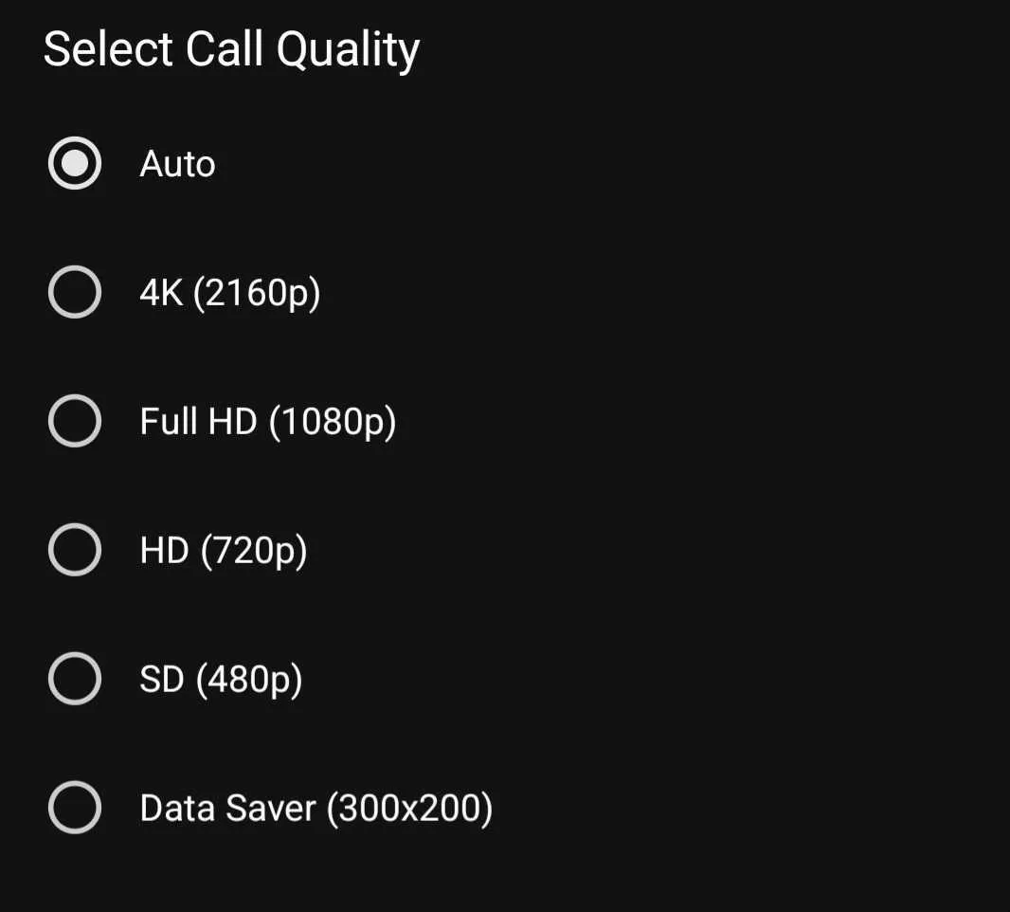
Task: Click the Full HD radio circle
Action: coord(75,421)
